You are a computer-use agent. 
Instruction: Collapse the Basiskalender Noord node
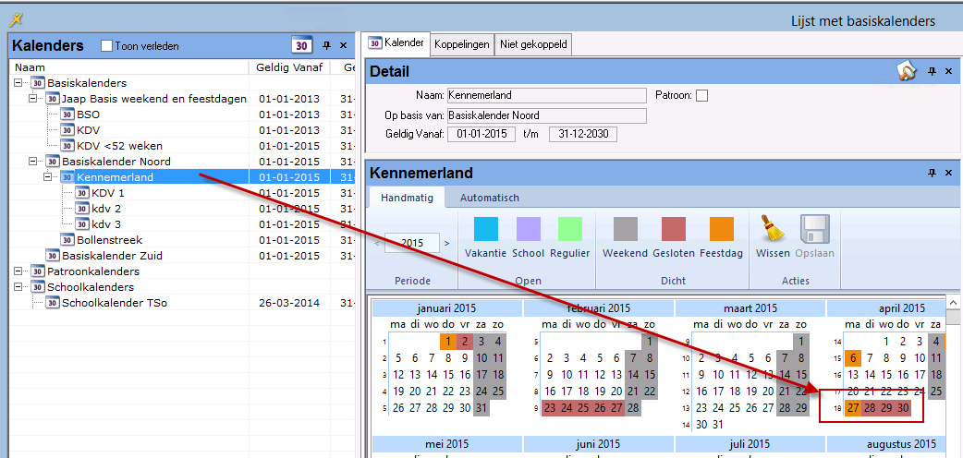(34, 162)
